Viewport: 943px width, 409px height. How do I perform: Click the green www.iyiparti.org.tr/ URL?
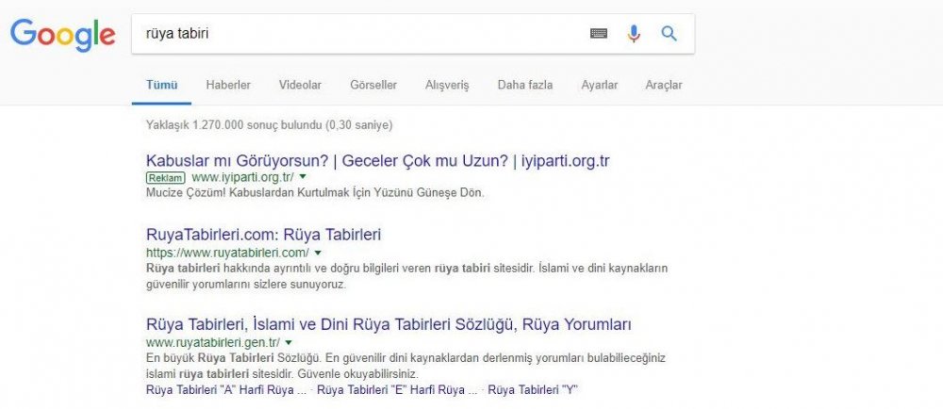242,177
